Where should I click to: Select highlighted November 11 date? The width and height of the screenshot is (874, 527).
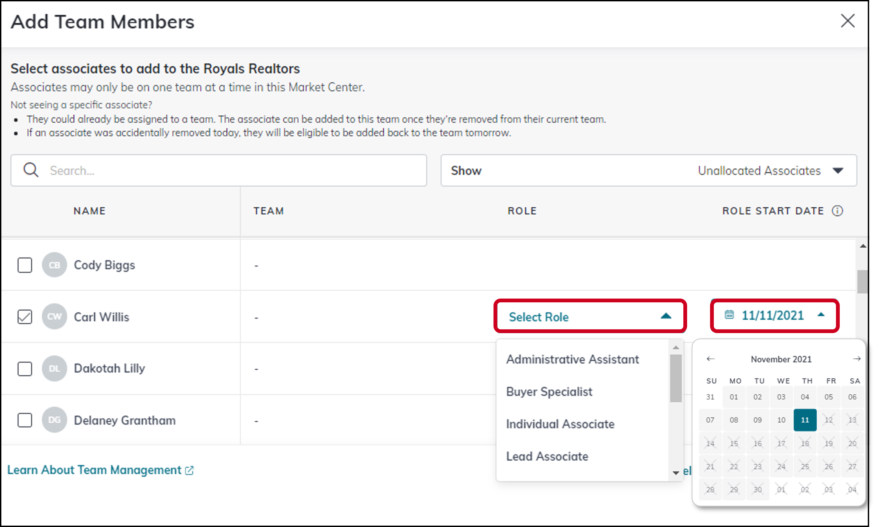pos(805,420)
